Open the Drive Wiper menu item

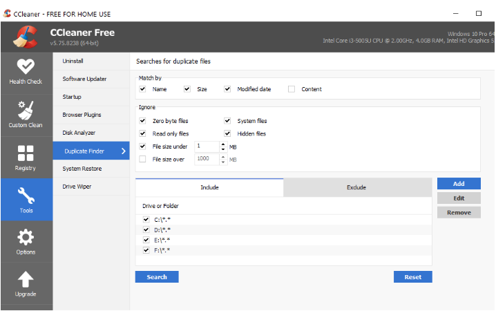[77, 187]
